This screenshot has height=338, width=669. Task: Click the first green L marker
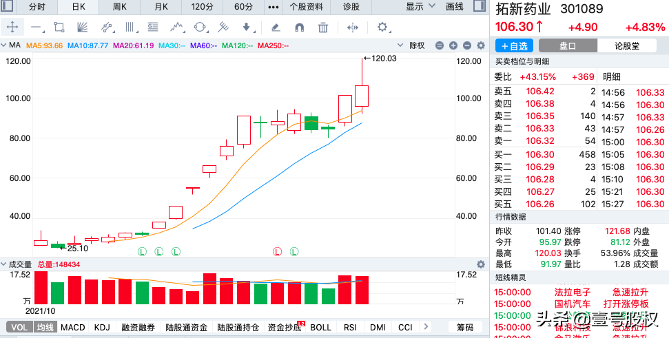coord(142,251)
